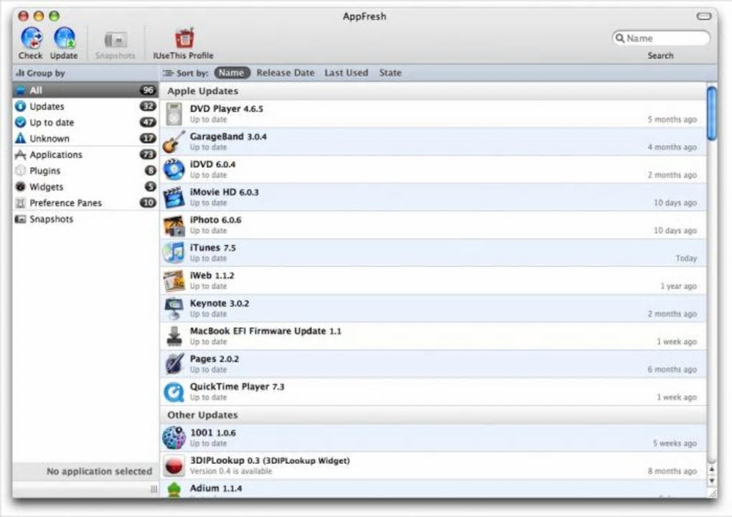Open Snapshots in the sidebar

86,219
